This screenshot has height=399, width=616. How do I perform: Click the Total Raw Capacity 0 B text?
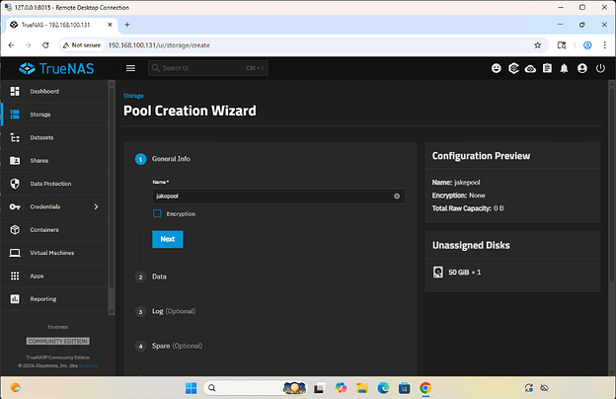(468, 208)
